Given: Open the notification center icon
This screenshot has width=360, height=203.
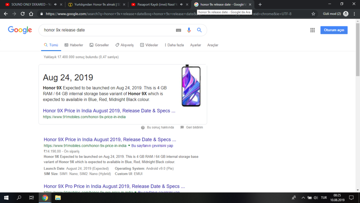Looking at the screenshot, I should (351, 198).
